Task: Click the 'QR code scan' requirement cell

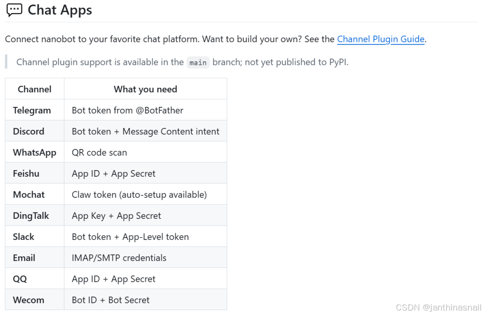Action: tap(99, 152)
